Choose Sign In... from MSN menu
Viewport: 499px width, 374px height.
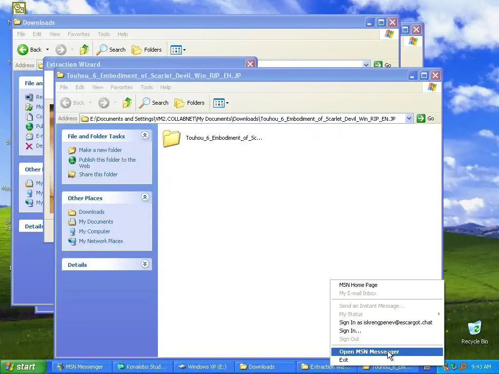pos(387,331)
